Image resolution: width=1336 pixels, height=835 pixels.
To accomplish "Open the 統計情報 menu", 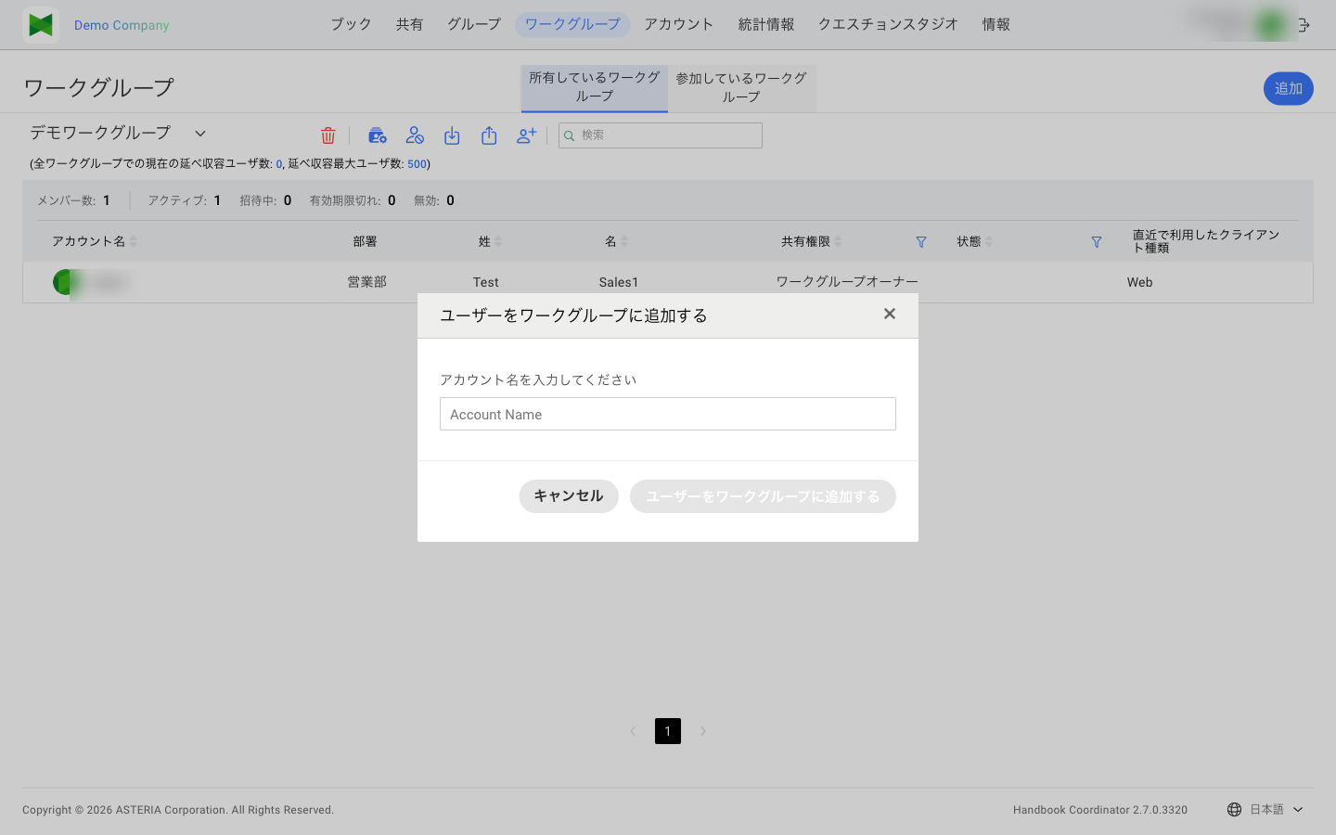I will 766,25.
